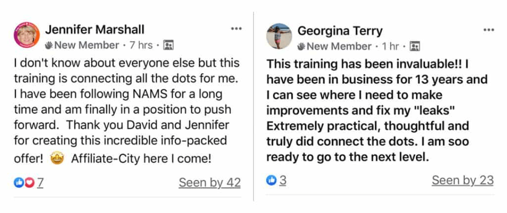The width and height of the screenshot is (507, 213).
Task: Open the "7 hrs" timestamp link
Action: click(141, 45)
